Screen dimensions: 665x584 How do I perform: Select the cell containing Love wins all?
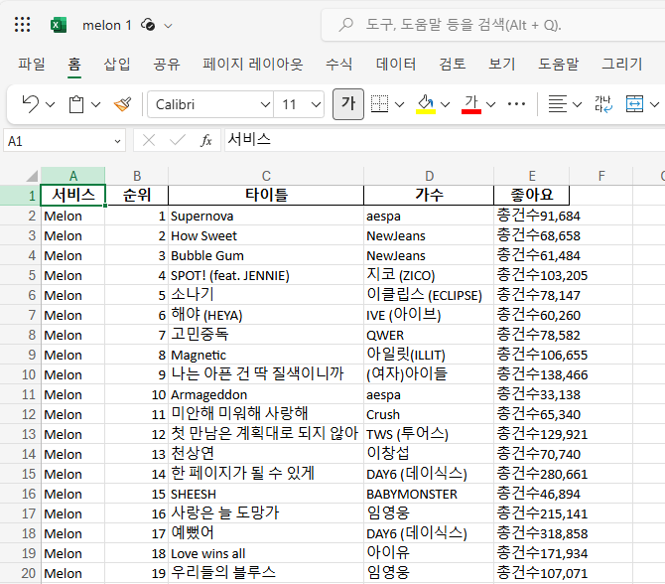(x=266, y=553)
